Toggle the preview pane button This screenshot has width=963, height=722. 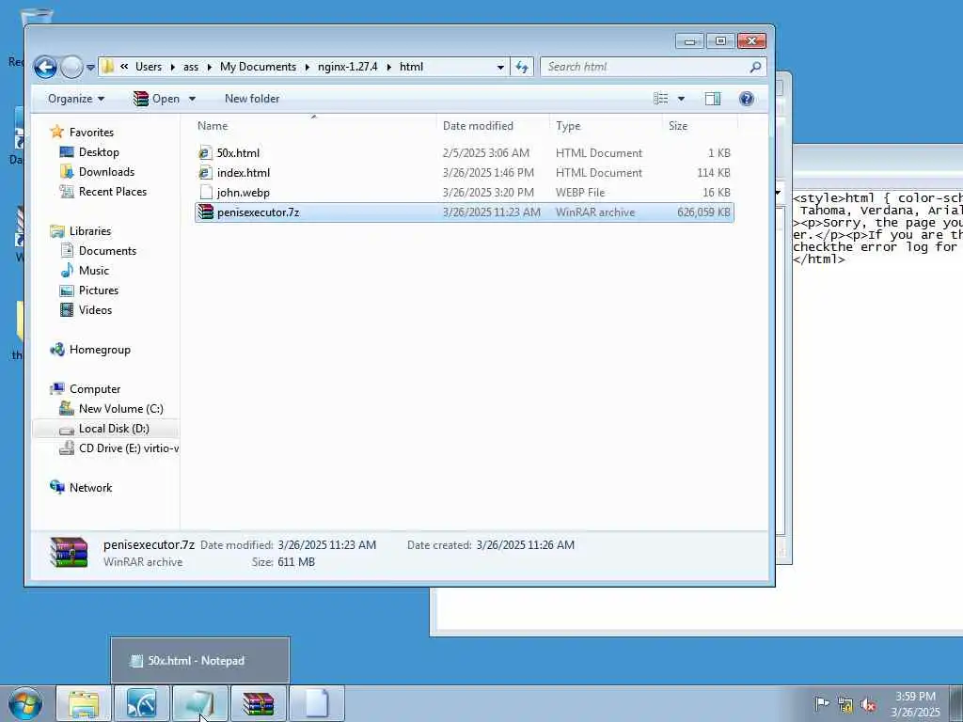713,99
